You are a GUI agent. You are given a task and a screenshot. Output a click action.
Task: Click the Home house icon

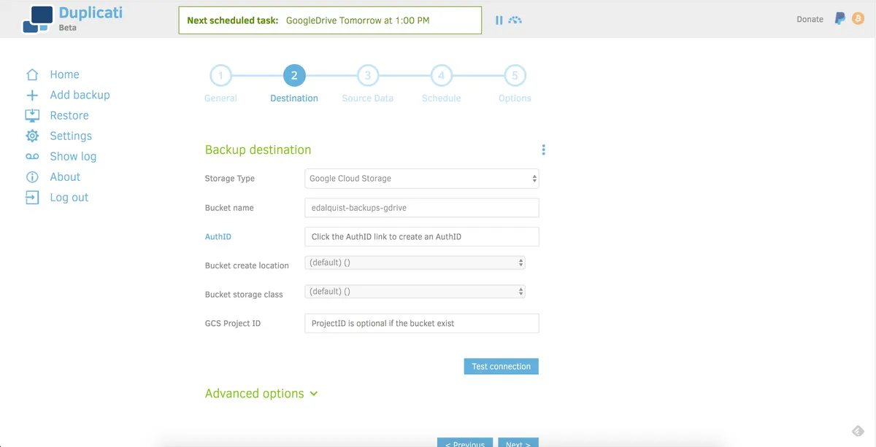(x=32, y=74)
